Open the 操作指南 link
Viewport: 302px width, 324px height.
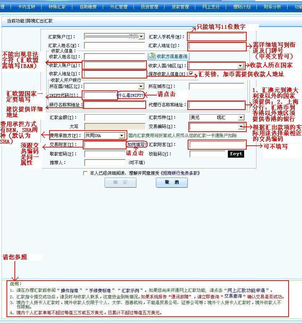[x=69, y=290]
